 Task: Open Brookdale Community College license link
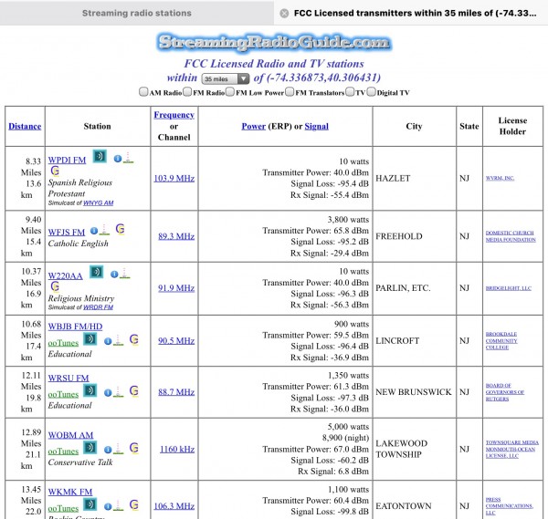[501, 340]
